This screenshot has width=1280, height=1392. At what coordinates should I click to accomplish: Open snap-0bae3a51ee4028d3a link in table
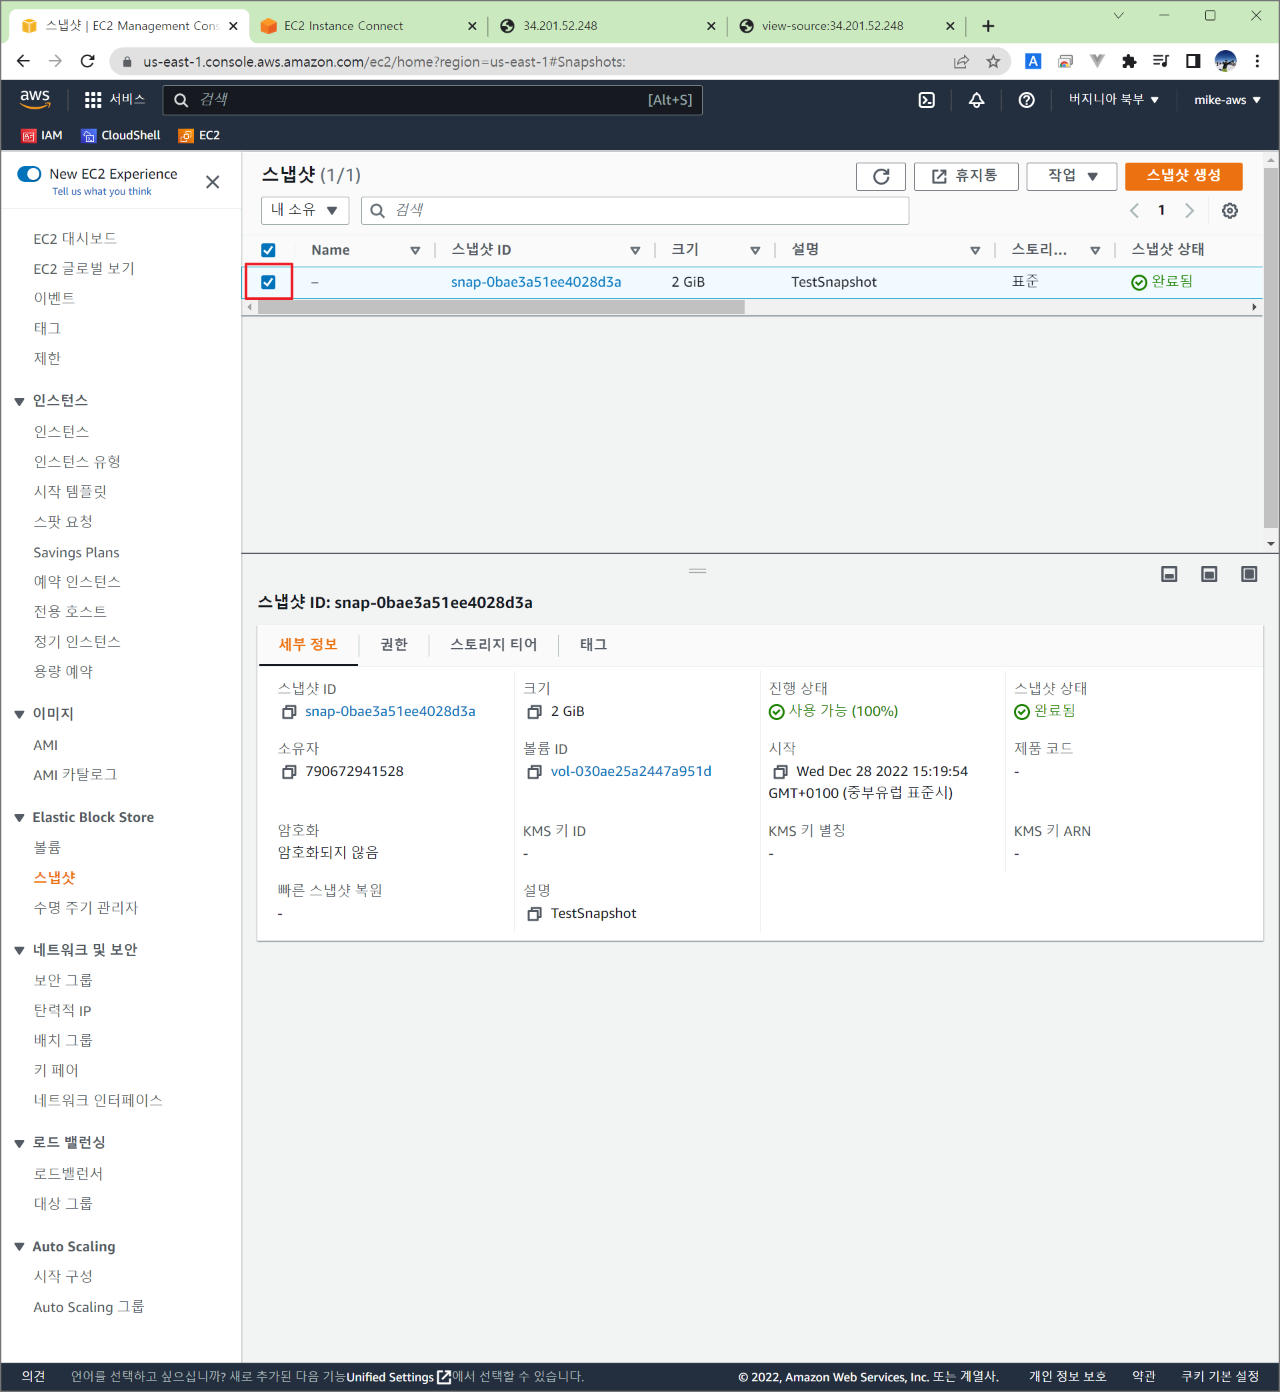click(x=535, y=282)
